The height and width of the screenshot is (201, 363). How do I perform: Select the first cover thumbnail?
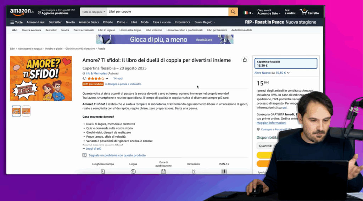pos(16,111)
